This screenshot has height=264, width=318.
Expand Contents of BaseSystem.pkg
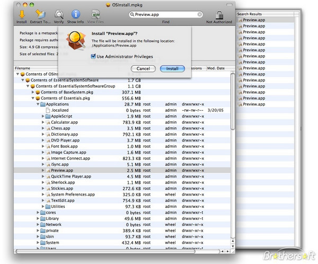[33, 92]
